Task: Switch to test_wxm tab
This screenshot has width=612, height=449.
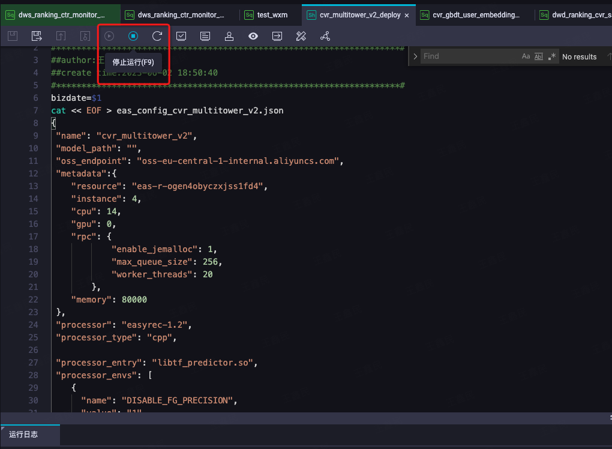Action: [x=271, y=15]
